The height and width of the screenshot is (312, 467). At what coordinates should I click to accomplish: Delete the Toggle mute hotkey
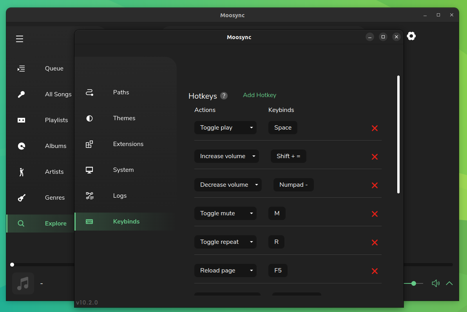[x=375, y=214]
